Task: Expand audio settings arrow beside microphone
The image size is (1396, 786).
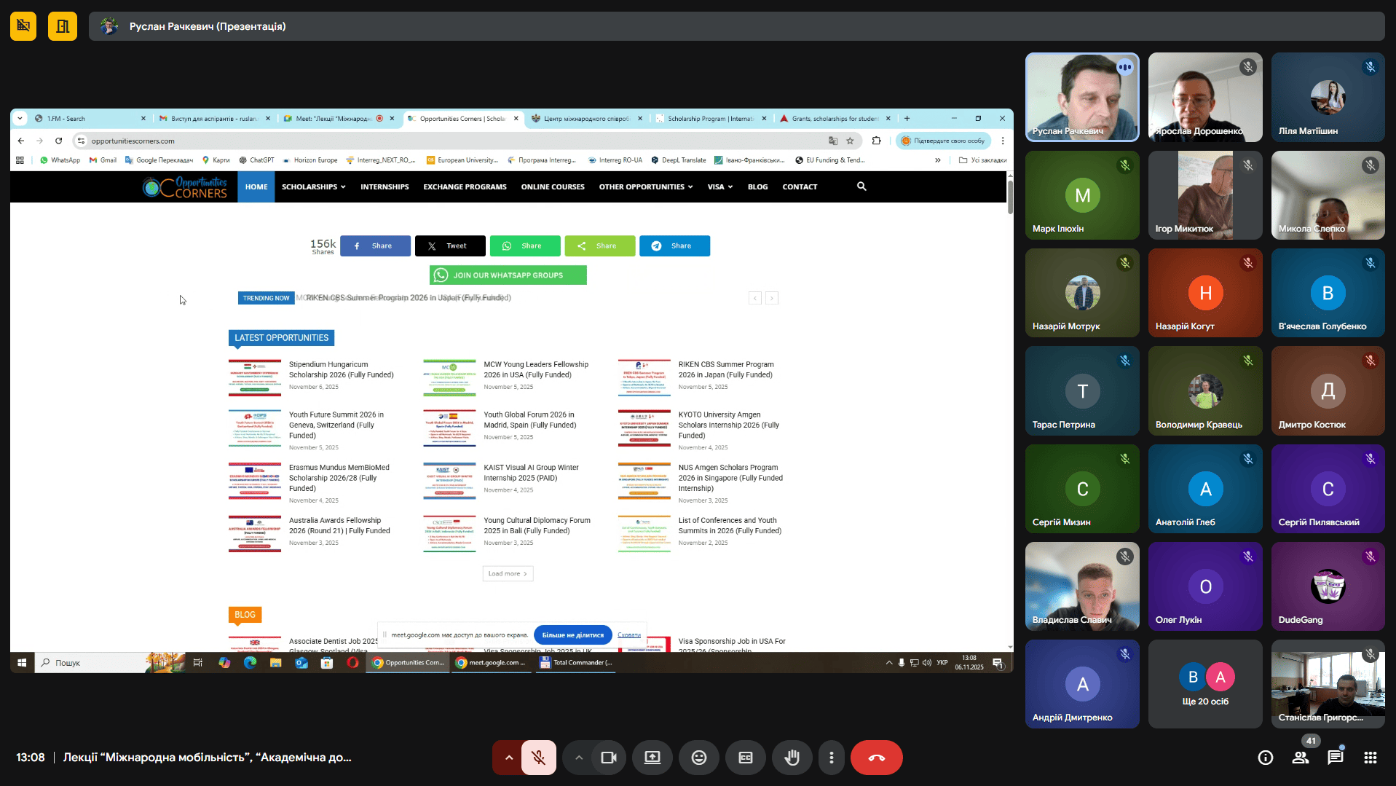Action: 508,758
